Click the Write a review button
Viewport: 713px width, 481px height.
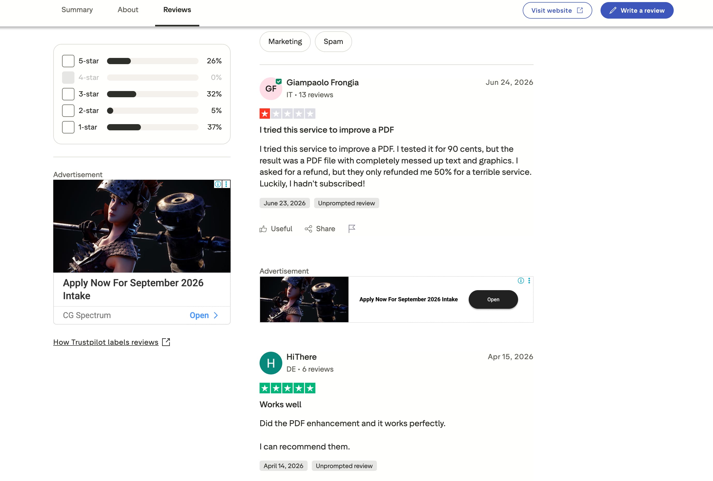(x=637, y=10)
